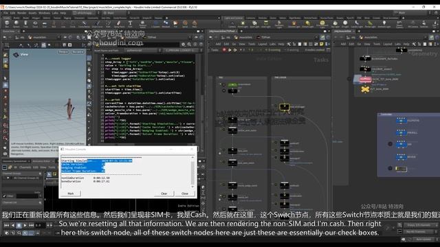This screenshot has width=440, height=247.
Task: Add new pane tab next to Scene View
Action: coord(24,32)
